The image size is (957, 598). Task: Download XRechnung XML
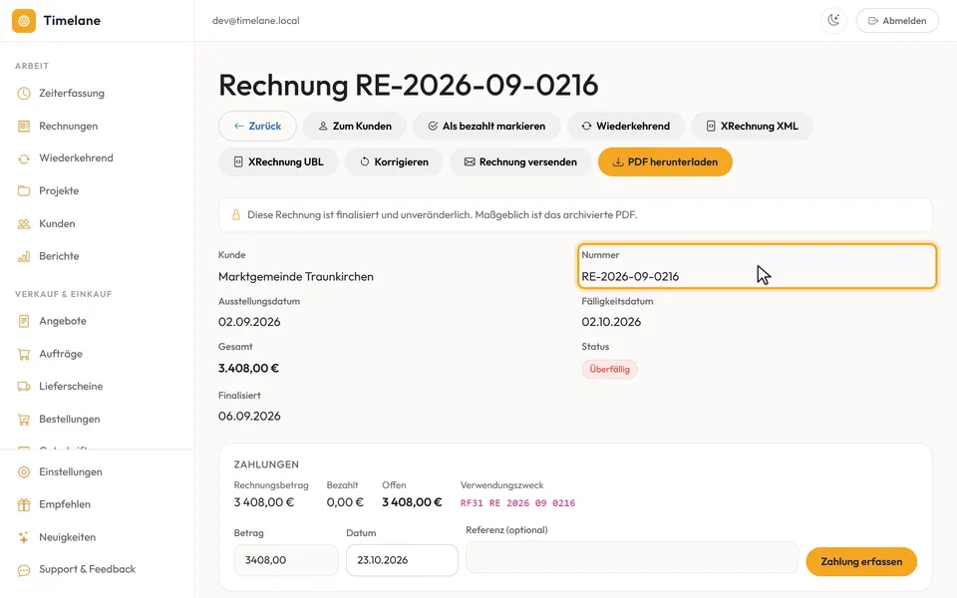tap(752, 127)
